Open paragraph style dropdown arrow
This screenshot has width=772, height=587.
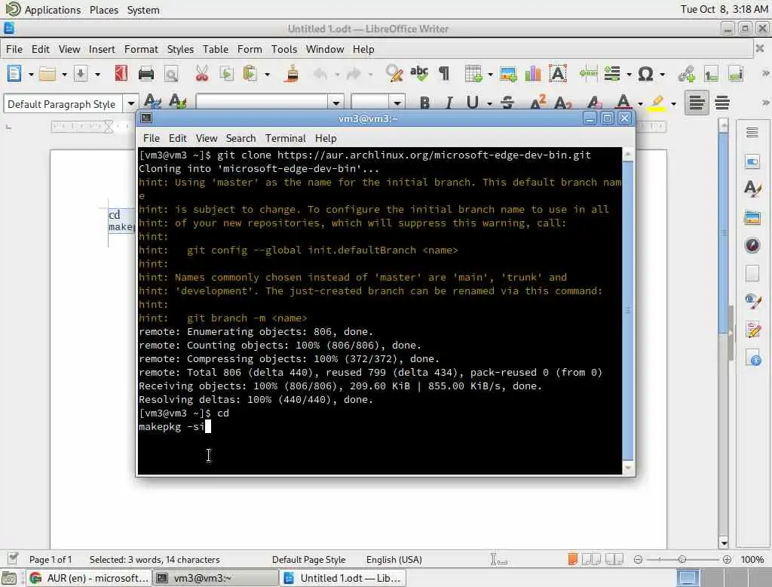click(131, 103)
